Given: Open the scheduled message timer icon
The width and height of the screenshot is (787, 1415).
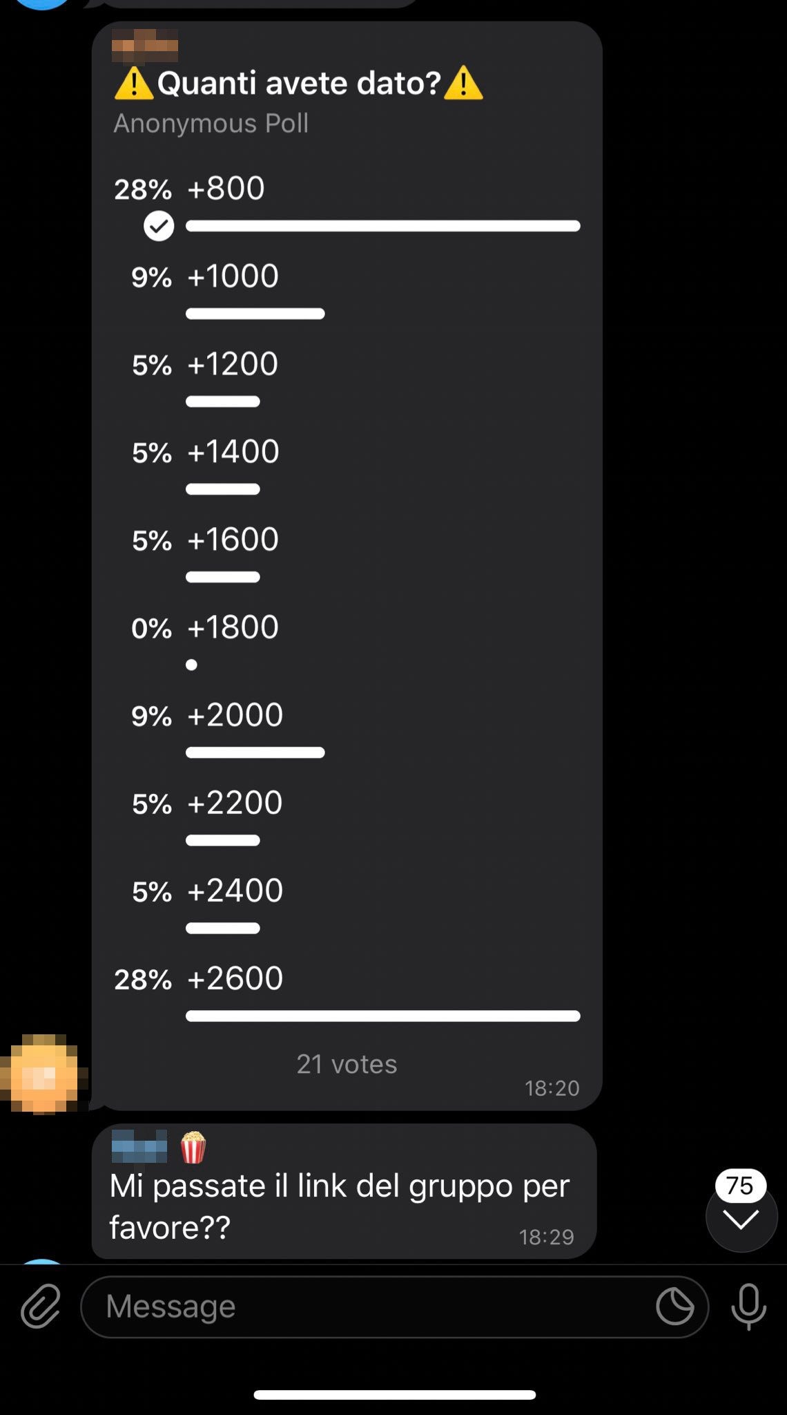Looking at the screenshot, I should point(674,1307).
